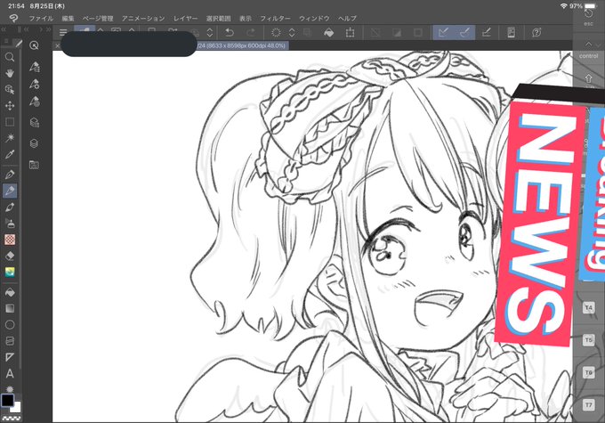Open the Tool Property palette icon
Image resolution: width=605 pixels, height=423 pixels.
[x=34, y=84]
